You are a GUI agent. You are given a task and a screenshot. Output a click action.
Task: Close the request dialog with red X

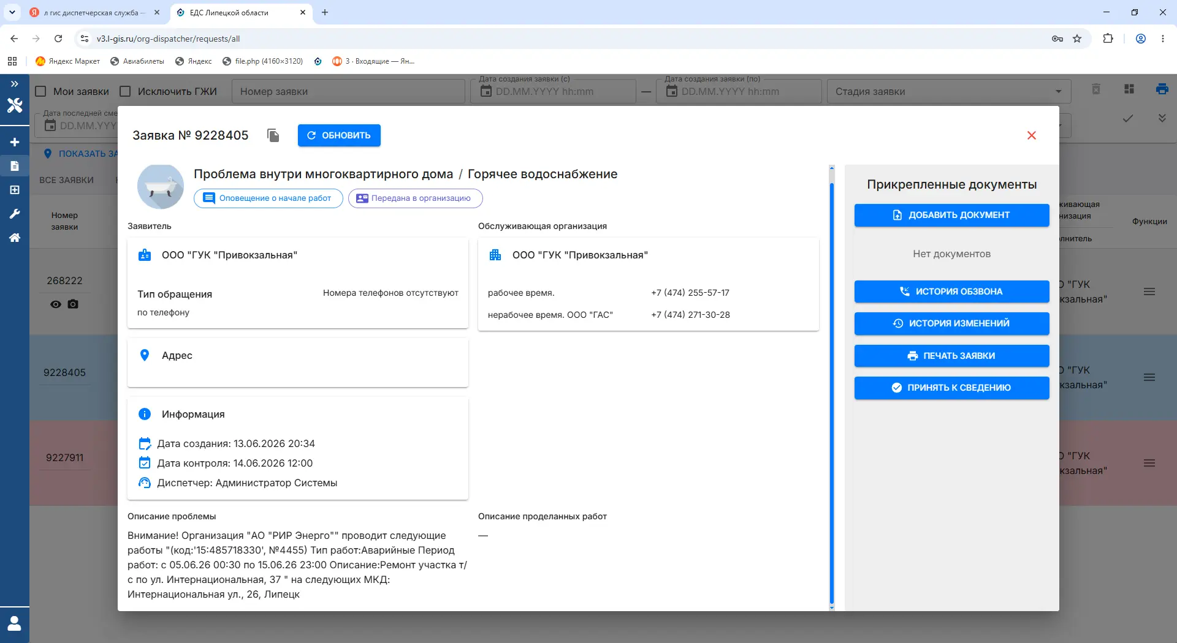tap(1032, 135)
